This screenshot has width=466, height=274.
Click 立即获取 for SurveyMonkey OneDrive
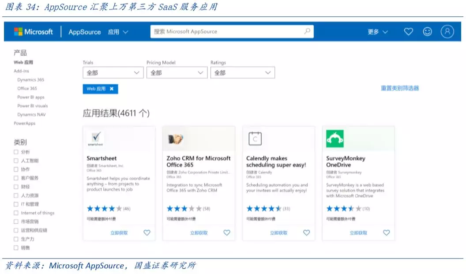click(x=358, y=233)
